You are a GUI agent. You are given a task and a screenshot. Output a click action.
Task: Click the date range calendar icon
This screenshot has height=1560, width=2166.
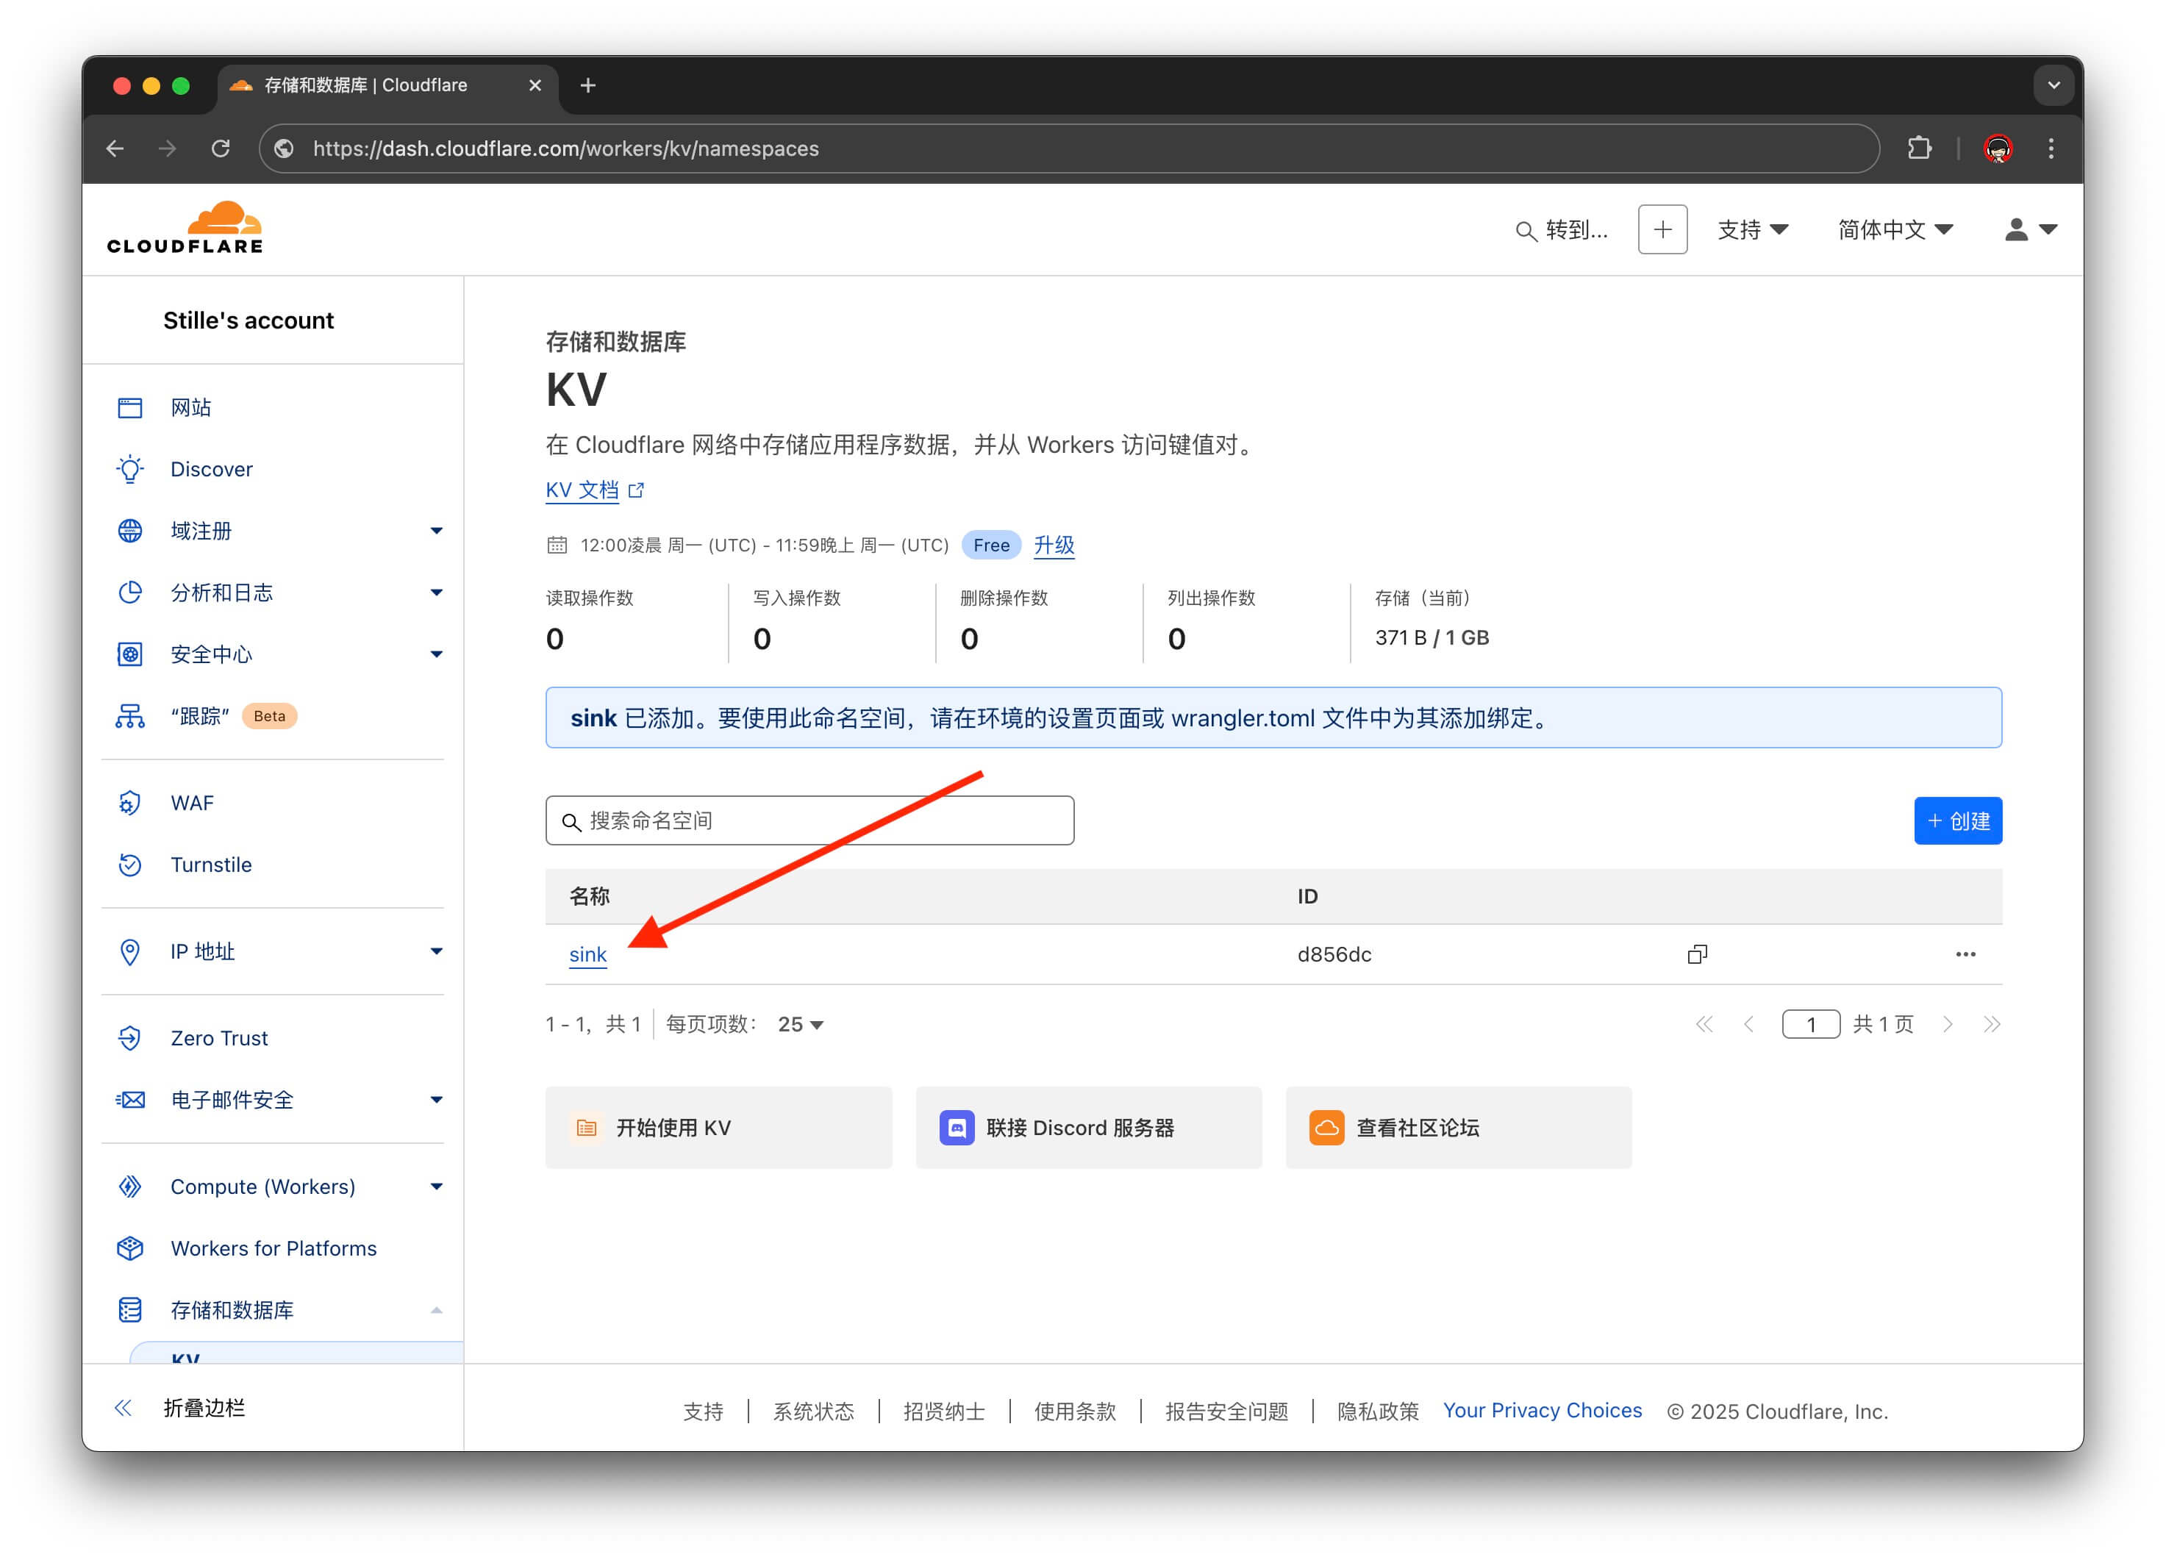[x=557, y=545]
